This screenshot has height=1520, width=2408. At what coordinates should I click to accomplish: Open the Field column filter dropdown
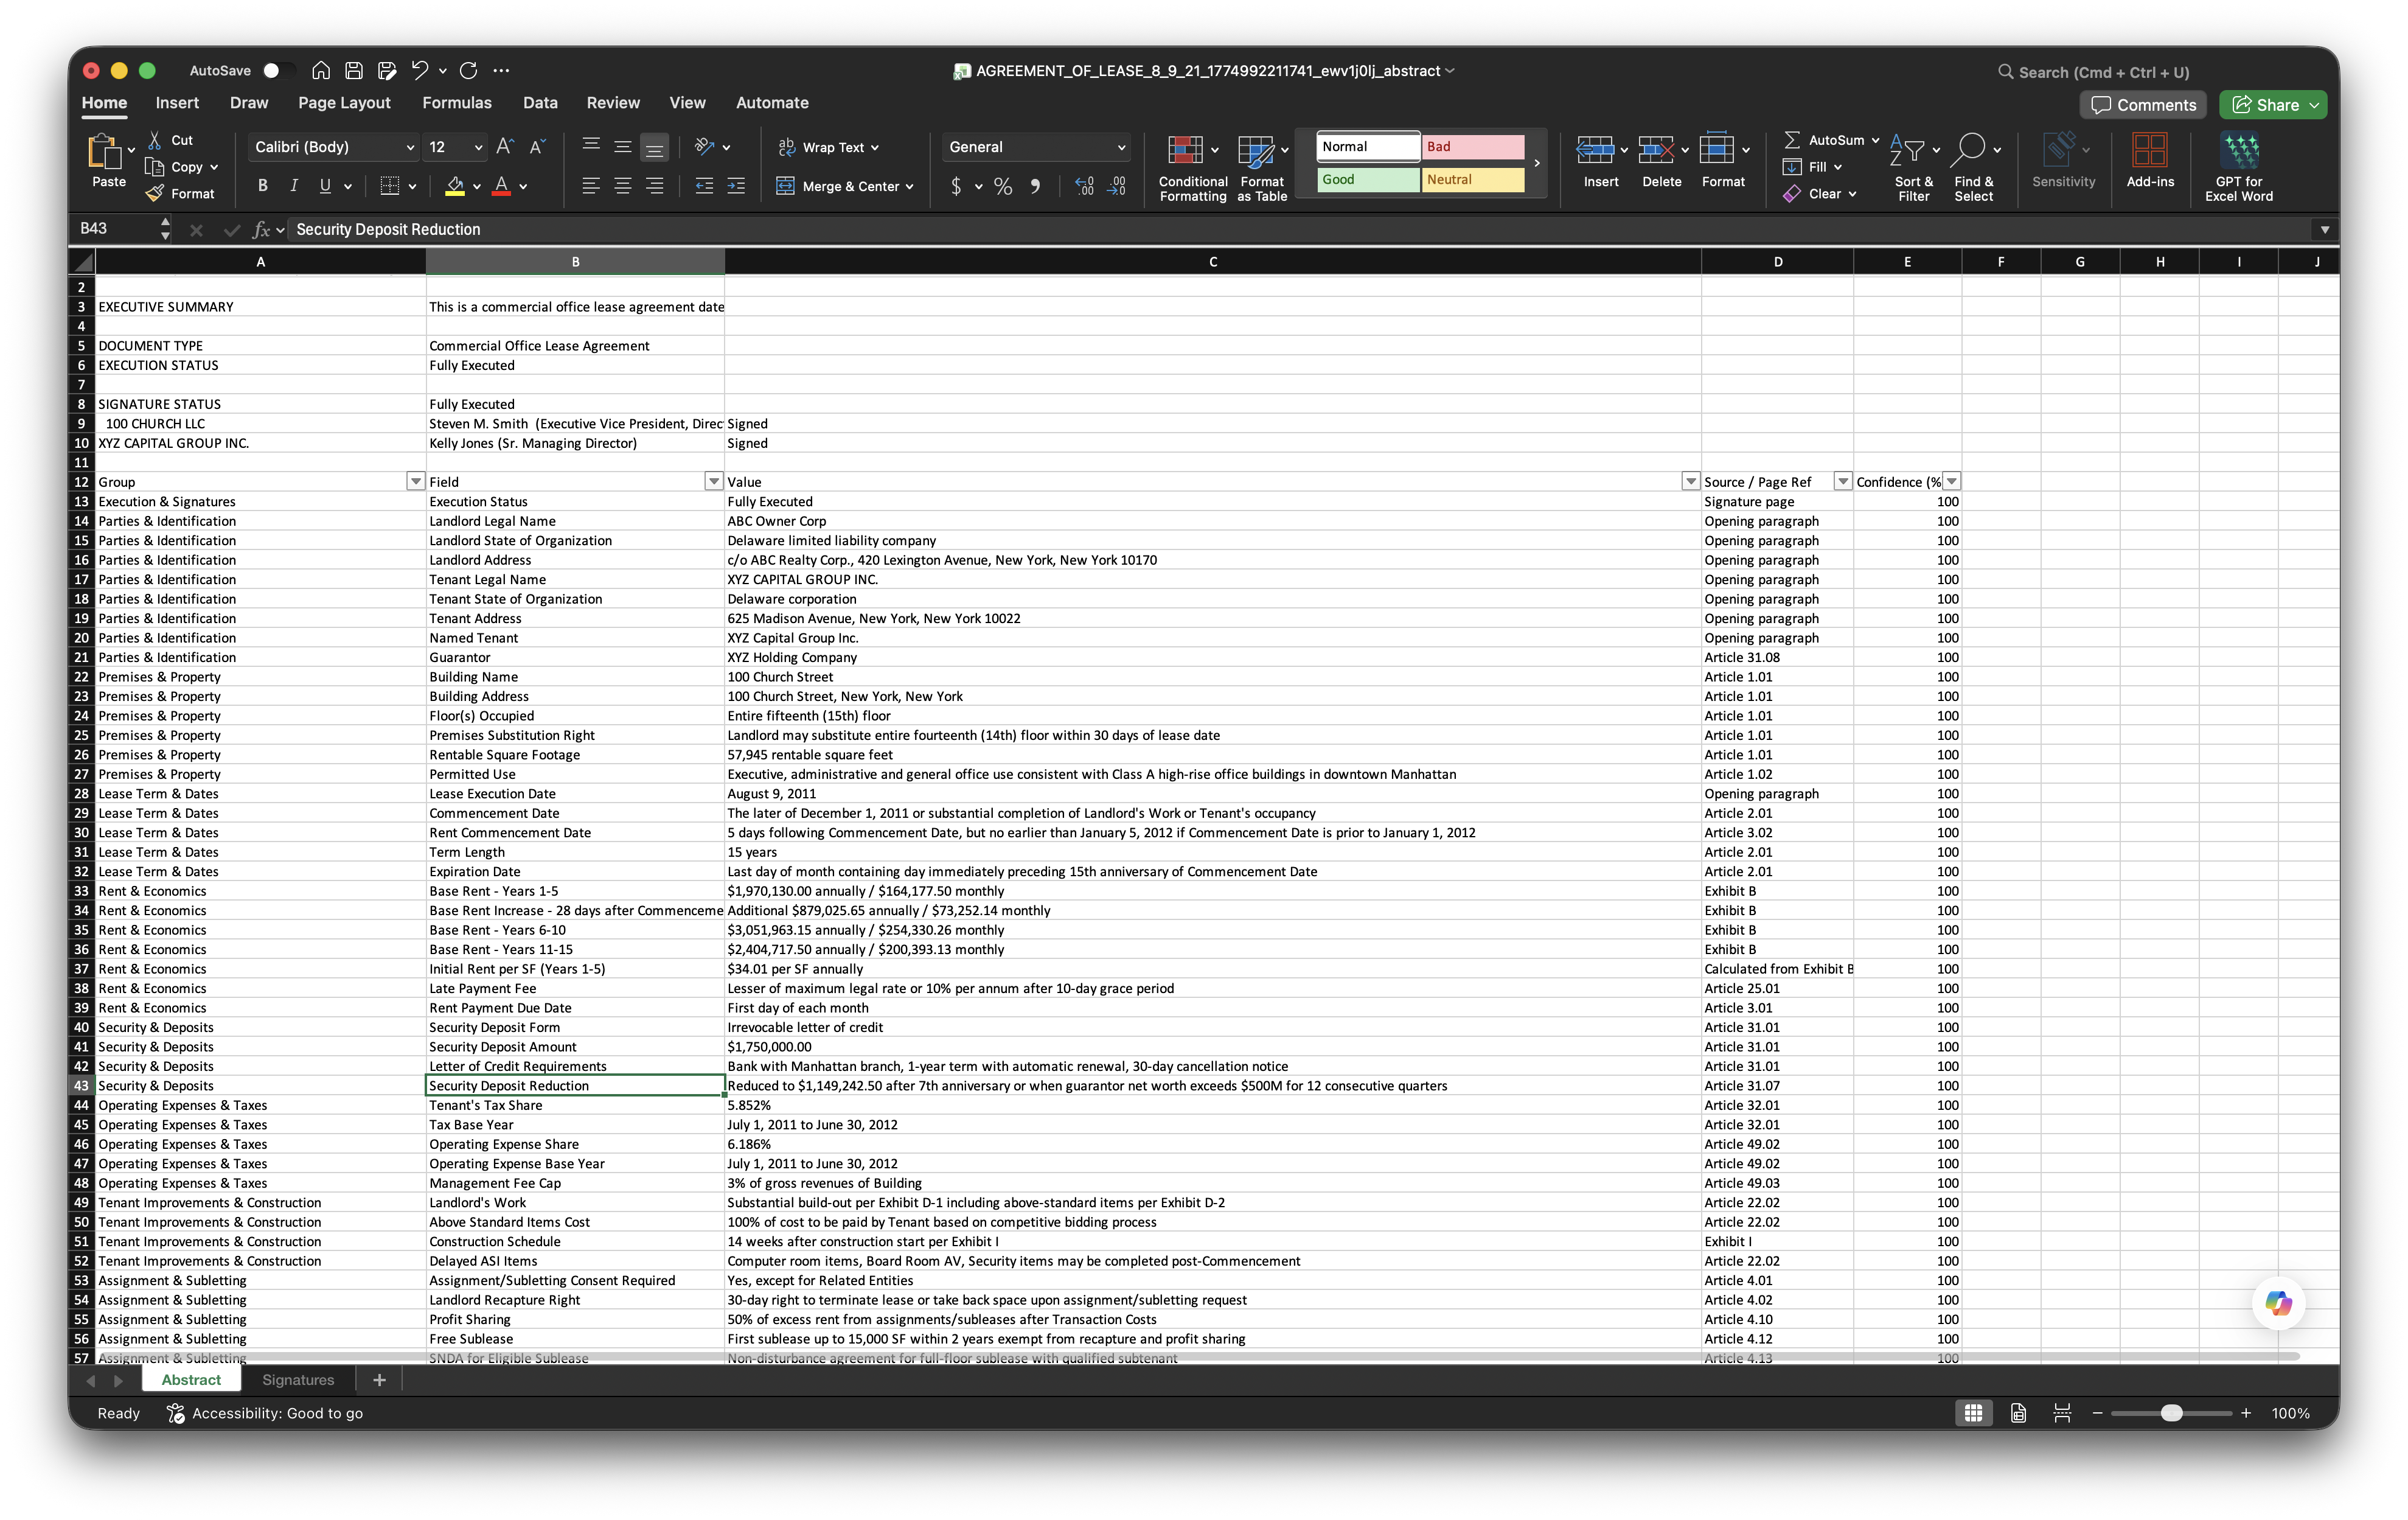[x=713, y=482]
